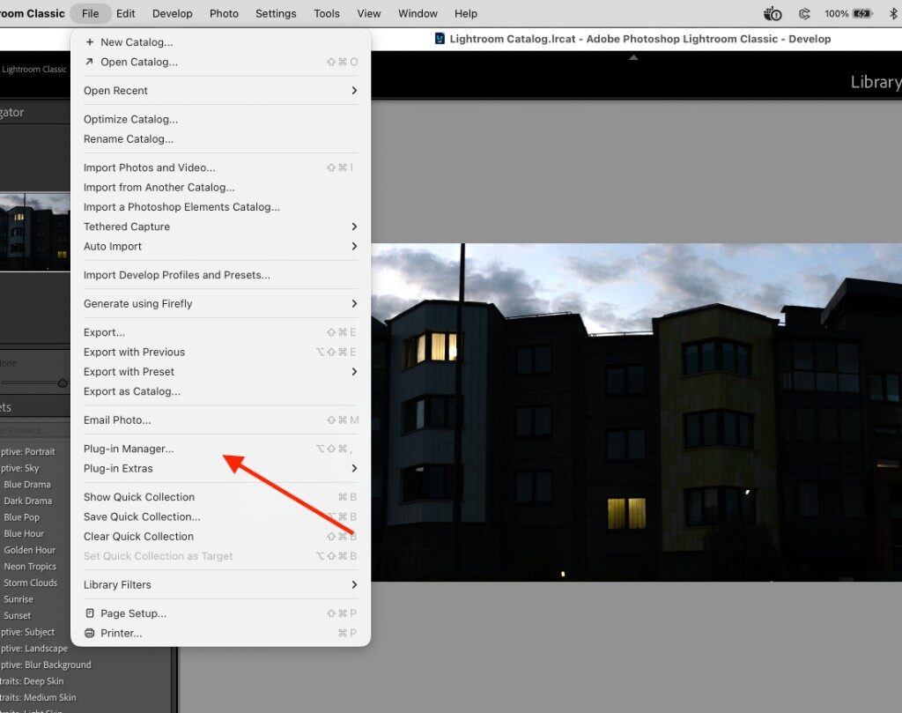This screenshot has width=902, height=713.
Task: Expand the Plug-in Extras submenu
Action: click(354, 468)
